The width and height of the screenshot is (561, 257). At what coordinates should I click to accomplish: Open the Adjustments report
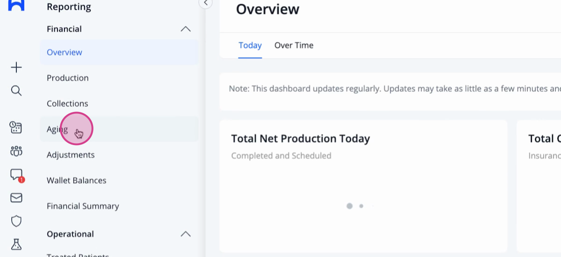coord(119,155)
